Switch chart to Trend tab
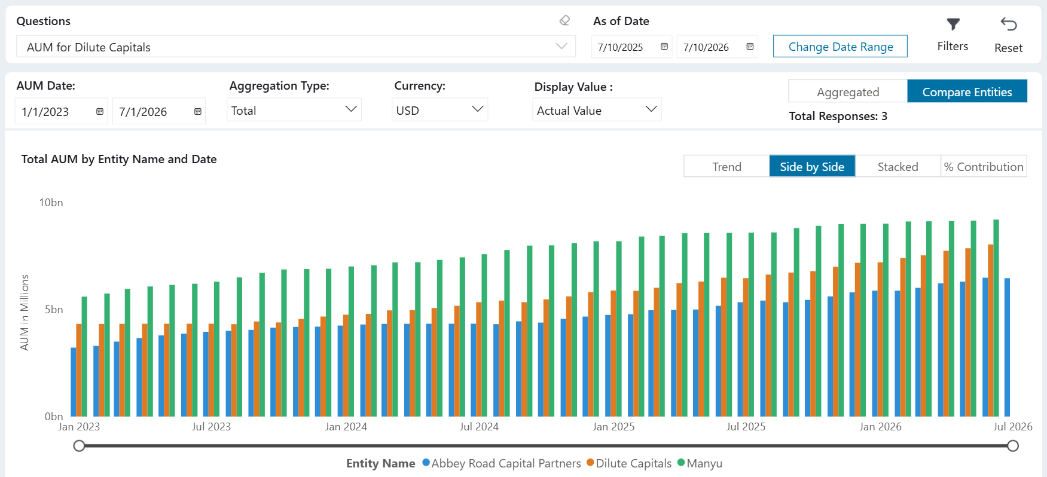 (727, 167)
